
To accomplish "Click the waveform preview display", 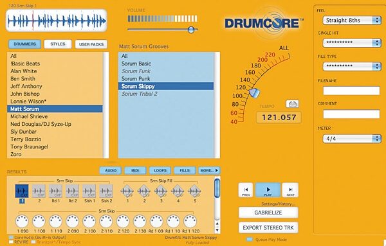I will (57, 21).
